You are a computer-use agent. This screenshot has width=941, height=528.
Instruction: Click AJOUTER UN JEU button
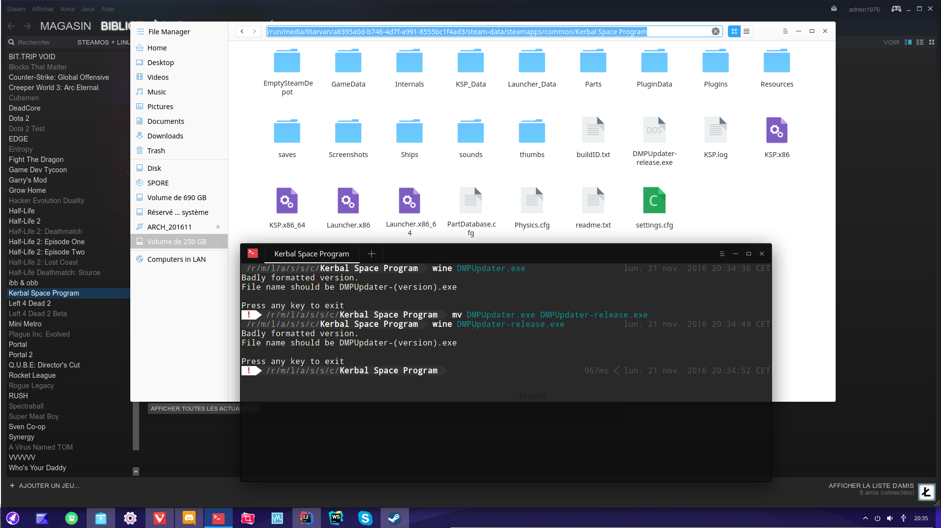[45, 486]
